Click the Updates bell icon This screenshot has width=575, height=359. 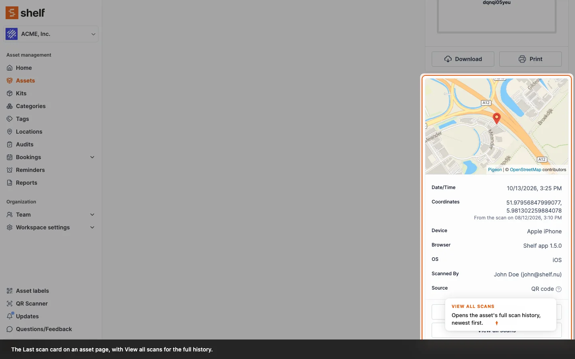point(10,316)
